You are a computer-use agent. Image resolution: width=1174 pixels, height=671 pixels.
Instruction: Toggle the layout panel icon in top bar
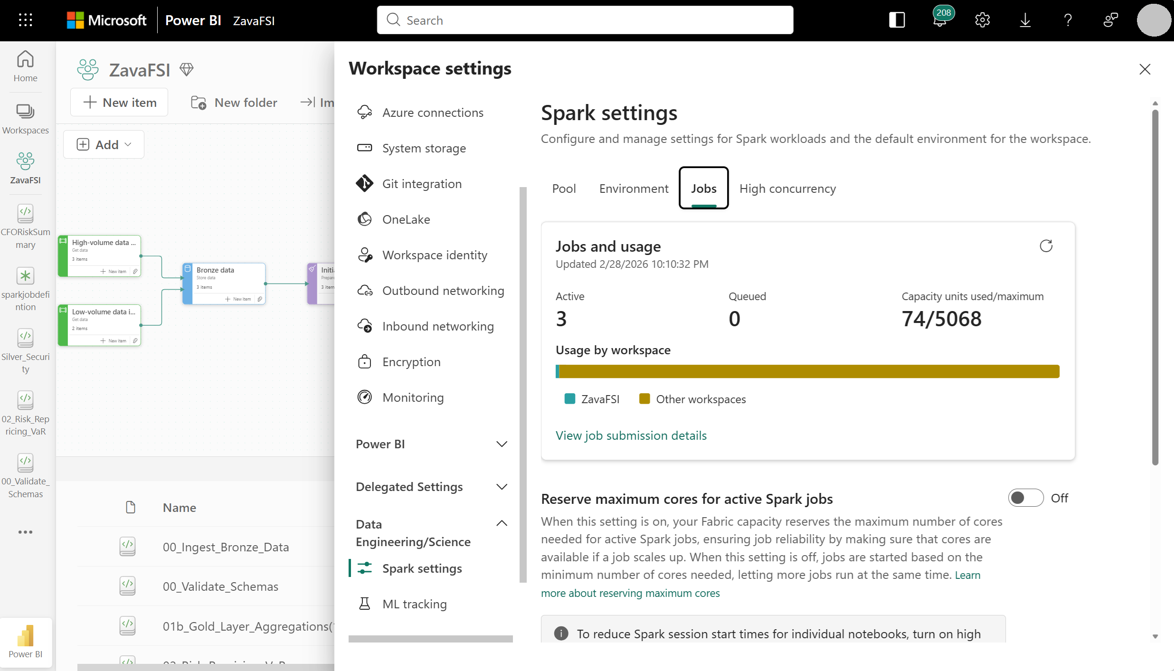tap(897, 20)
